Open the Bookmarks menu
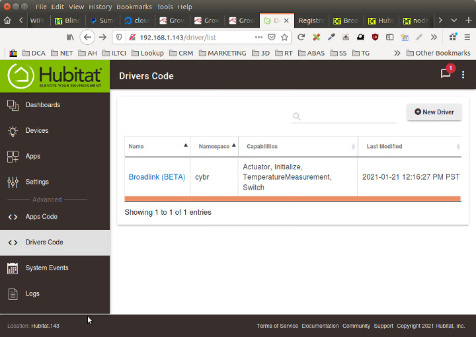The width and height of the screenshot is (476, 337). 134,7
